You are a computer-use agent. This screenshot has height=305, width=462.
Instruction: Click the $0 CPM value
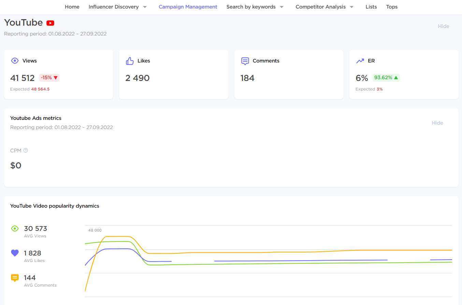16,166
